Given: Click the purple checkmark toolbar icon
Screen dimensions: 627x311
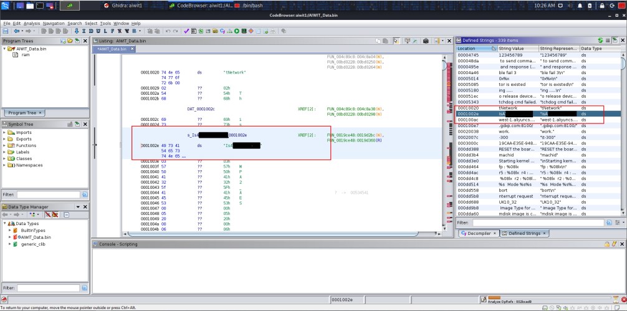Looking at the screenshot, I should point(186,31).
